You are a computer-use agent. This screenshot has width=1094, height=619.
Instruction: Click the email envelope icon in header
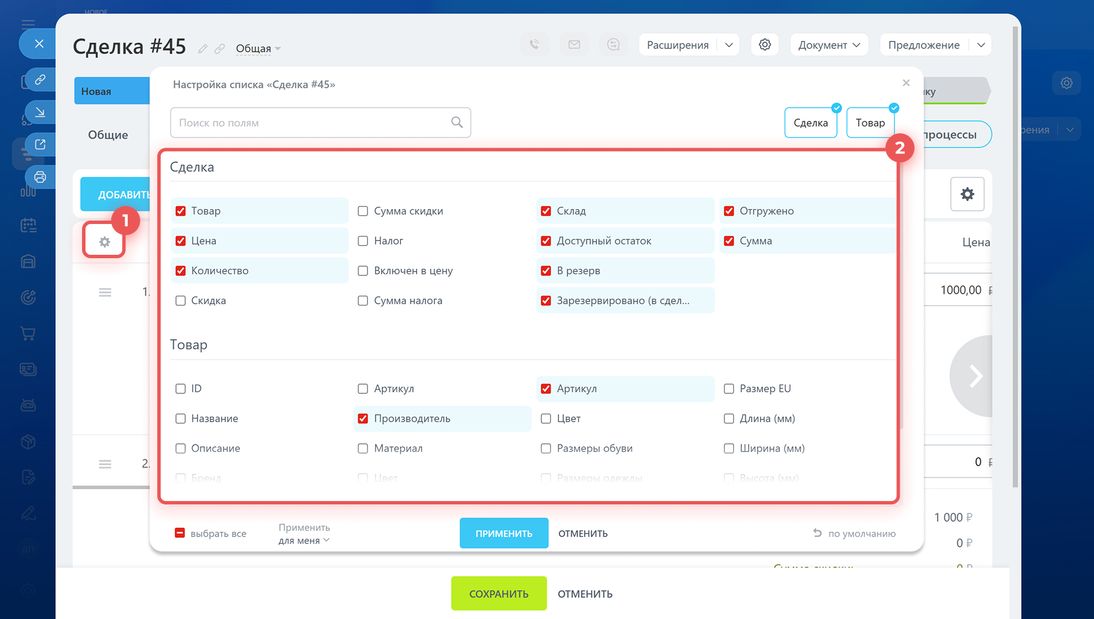coord(574,44)
